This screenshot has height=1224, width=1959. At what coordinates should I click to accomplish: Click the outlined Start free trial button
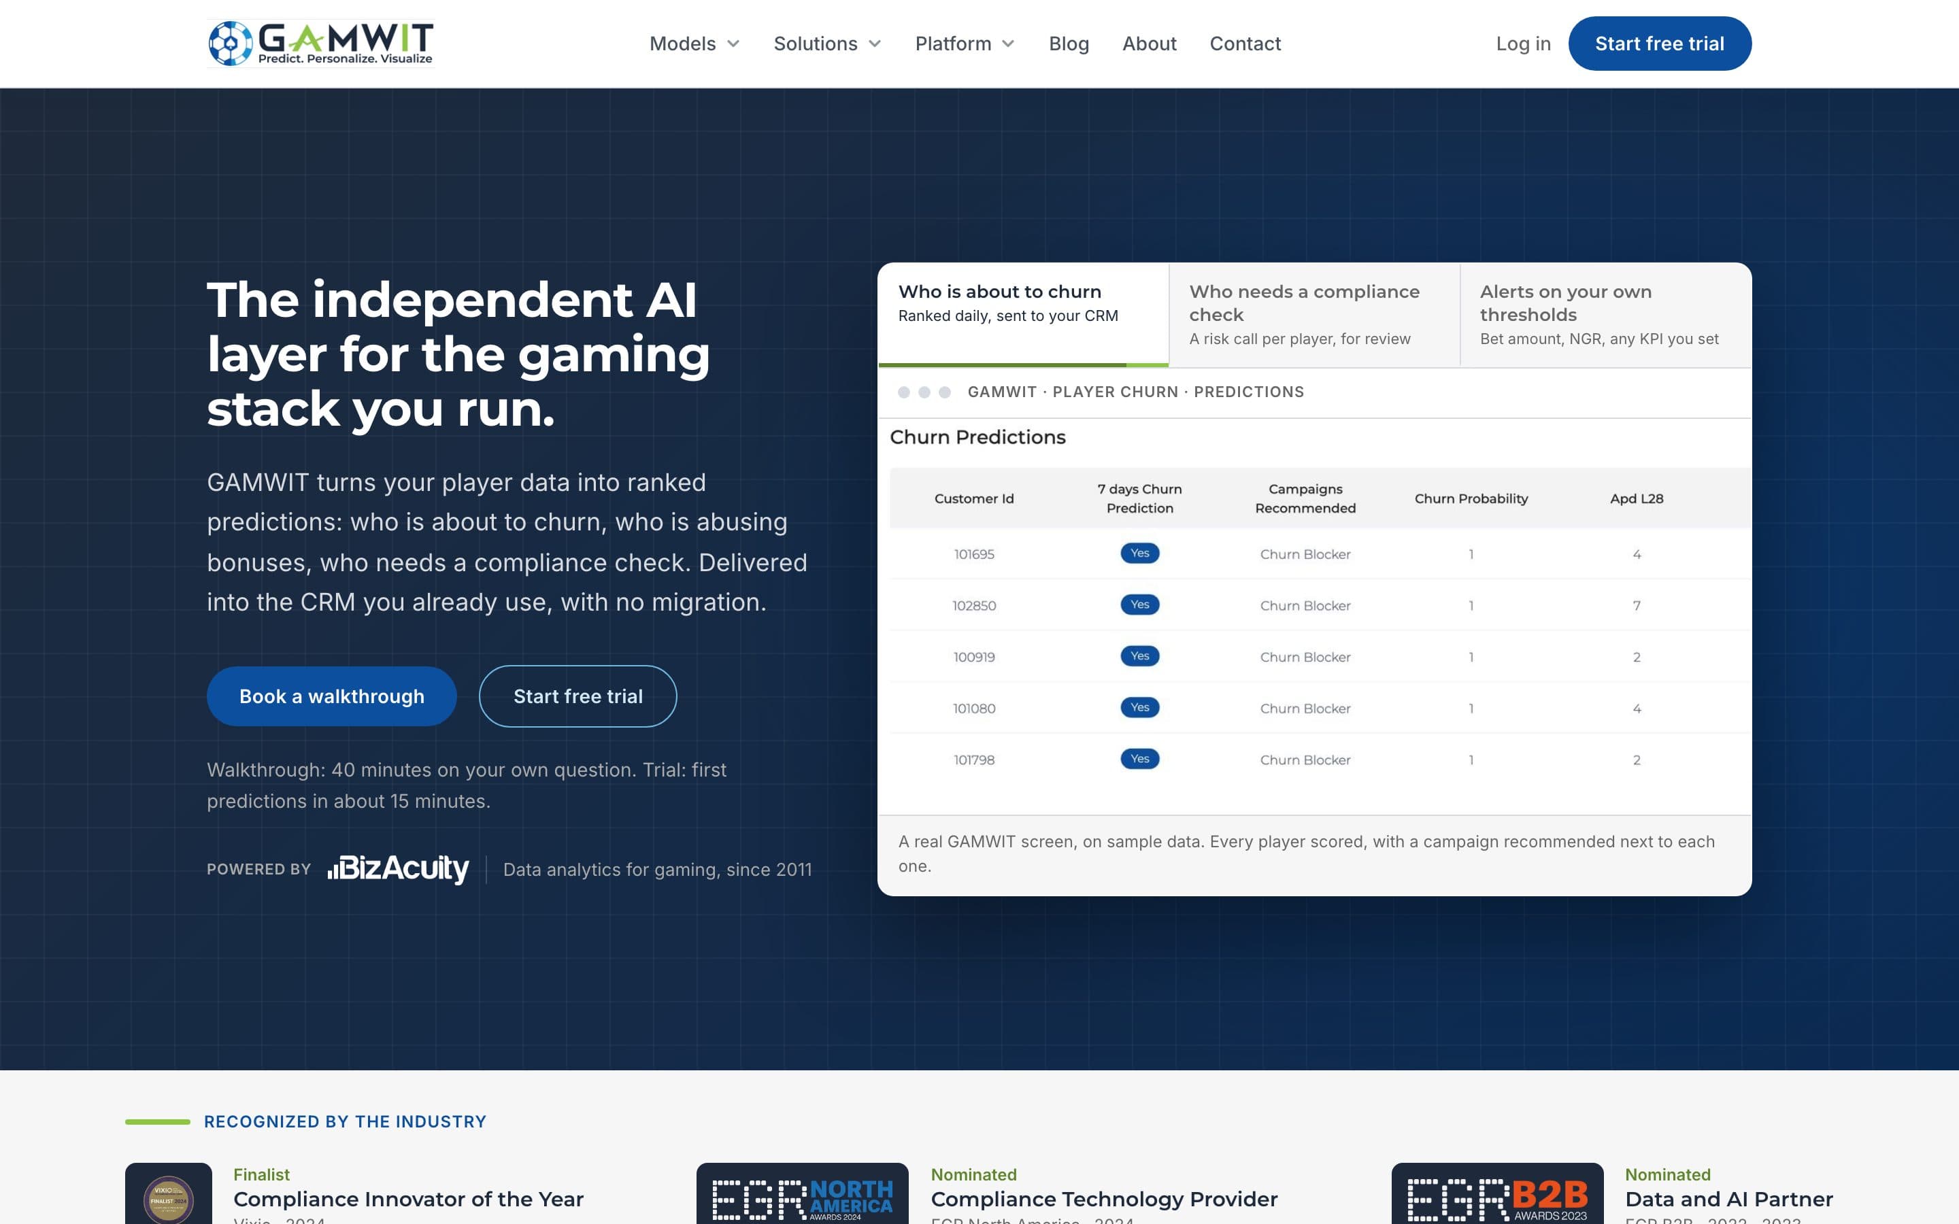click(578, 696)
